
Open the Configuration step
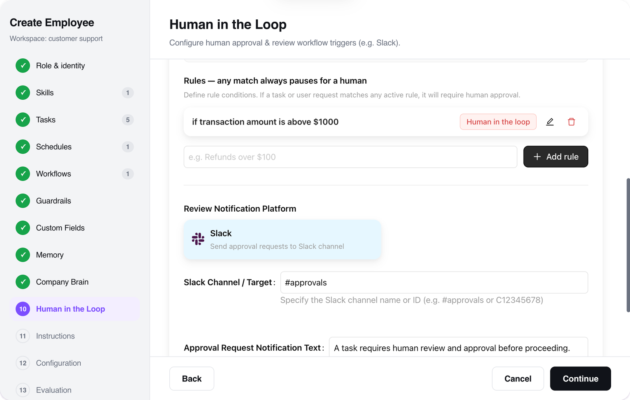click(75, 363)
